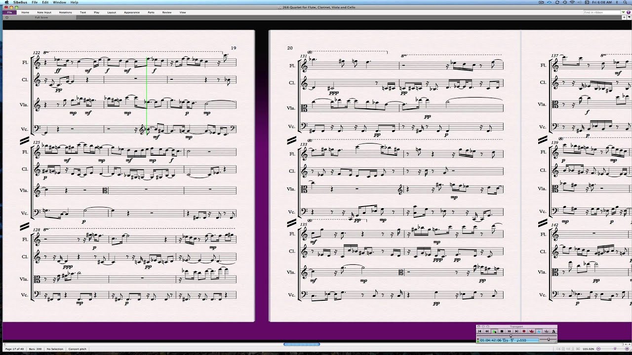Click Page 17 of 40 status text
The width and height of the screenshot is (632, 355).
(14, 349)
